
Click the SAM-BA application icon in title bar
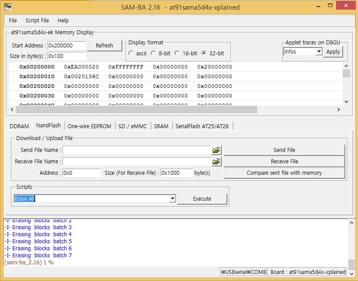7,7
